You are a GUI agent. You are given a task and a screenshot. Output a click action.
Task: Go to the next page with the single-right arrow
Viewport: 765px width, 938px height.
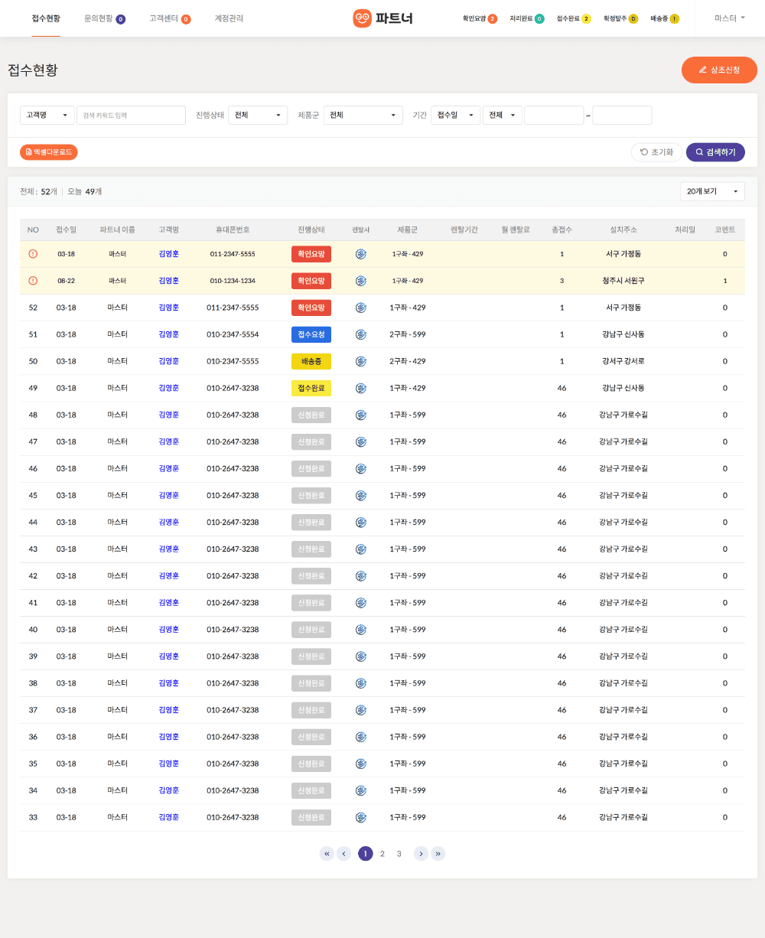pyautogui.click(x=421, y=854)
